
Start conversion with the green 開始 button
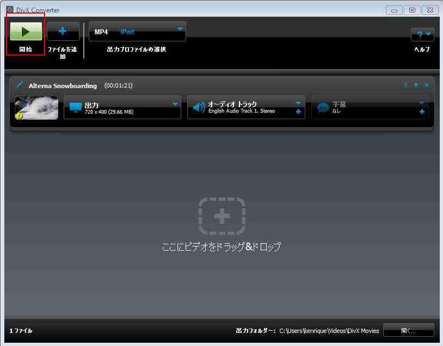click(x=26, y=32)
